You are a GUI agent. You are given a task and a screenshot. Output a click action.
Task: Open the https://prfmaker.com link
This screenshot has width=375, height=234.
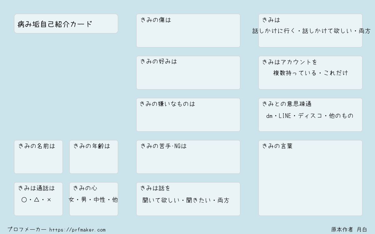click(x=77, y=230)
